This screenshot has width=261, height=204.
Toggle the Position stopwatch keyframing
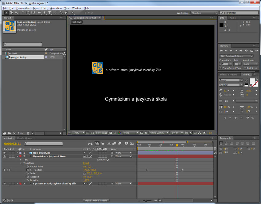[28, 170]
